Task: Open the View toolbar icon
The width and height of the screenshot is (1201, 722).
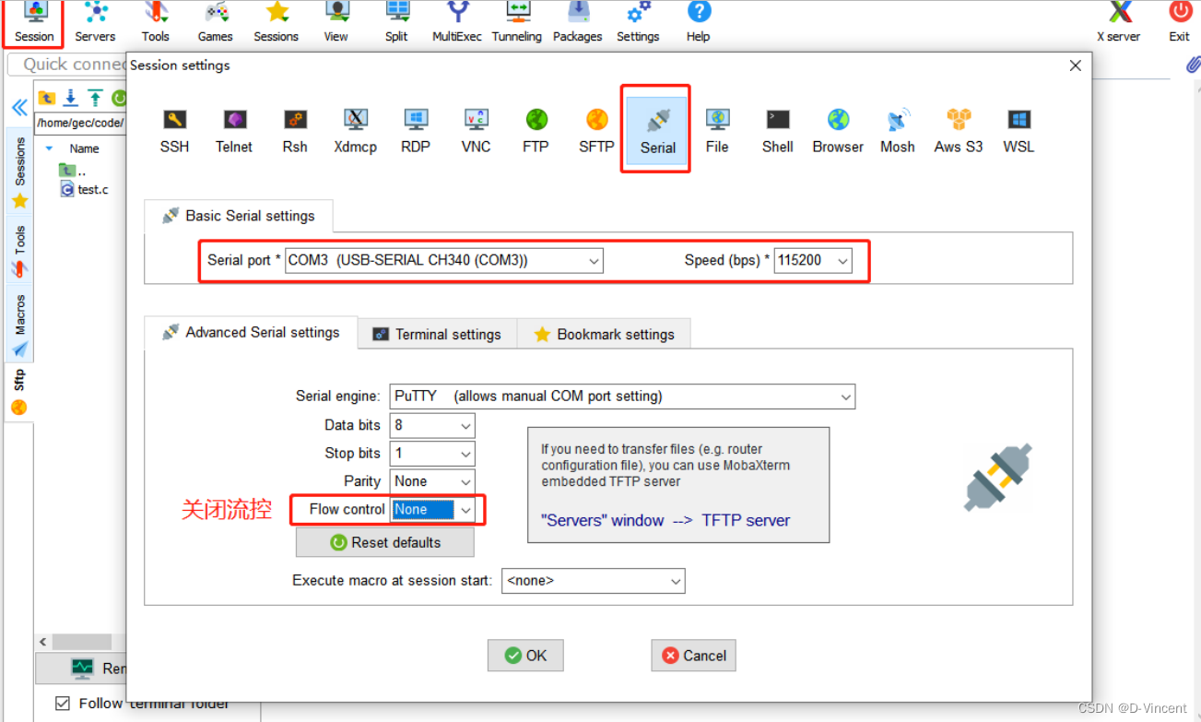Action: pos(336,23)
